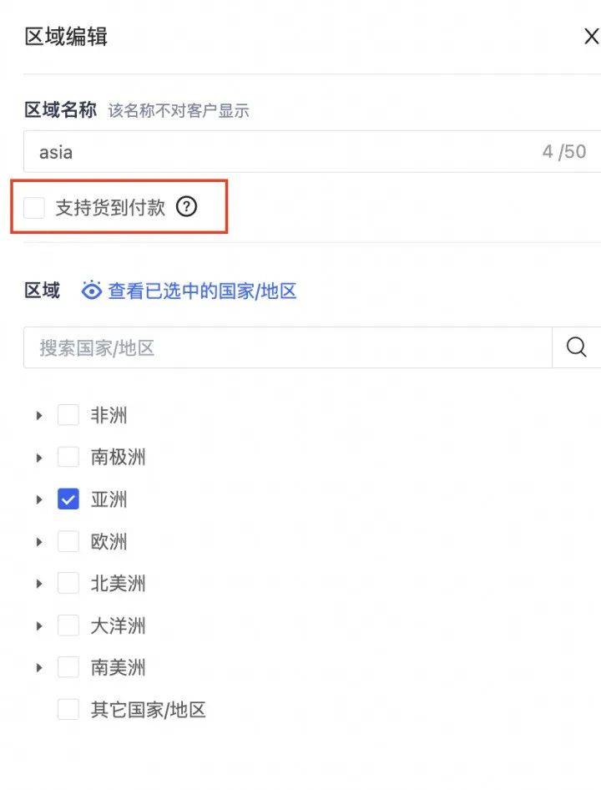The width and height of the screenshot is (601, 790).
Task: Select the 北美洲 checkbox
Action: click(x=68, y=584)
